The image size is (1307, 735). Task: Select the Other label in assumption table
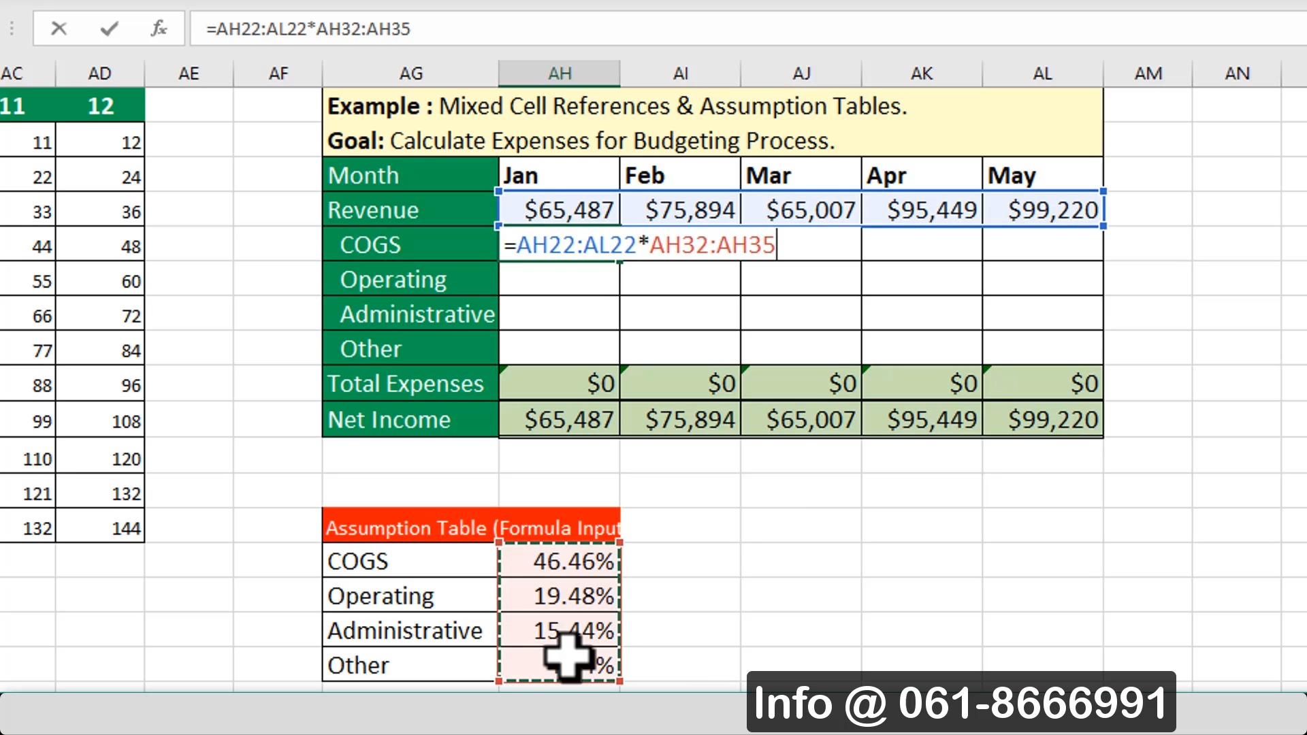(x=410, y=665)
